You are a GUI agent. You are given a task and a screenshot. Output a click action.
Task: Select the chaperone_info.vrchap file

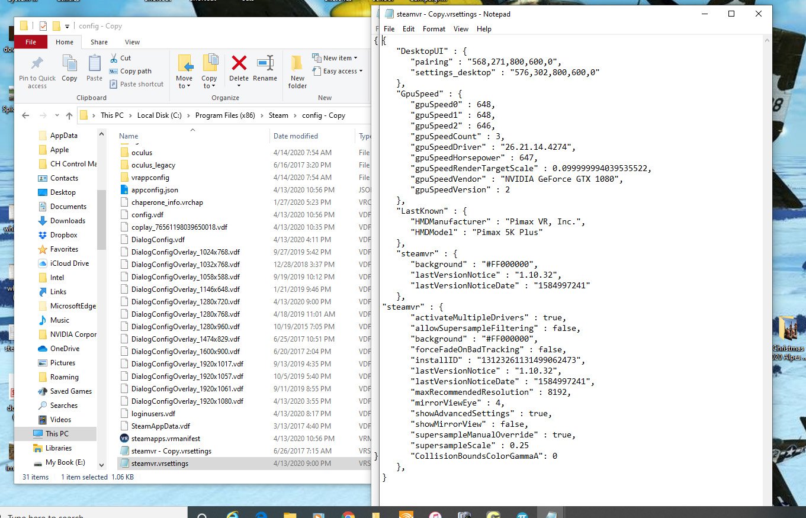pyautogui.click(x=167, y=202)
